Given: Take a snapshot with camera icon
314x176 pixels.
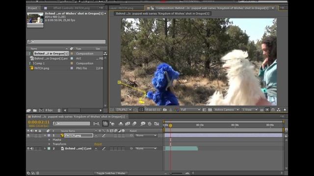Looking at the screenshot, I should [165, 110].
